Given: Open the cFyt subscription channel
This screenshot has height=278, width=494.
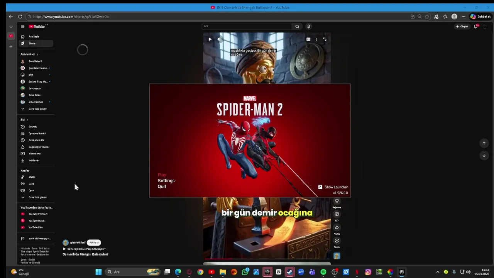Looking at the screenshot, I should pos(31,75).
